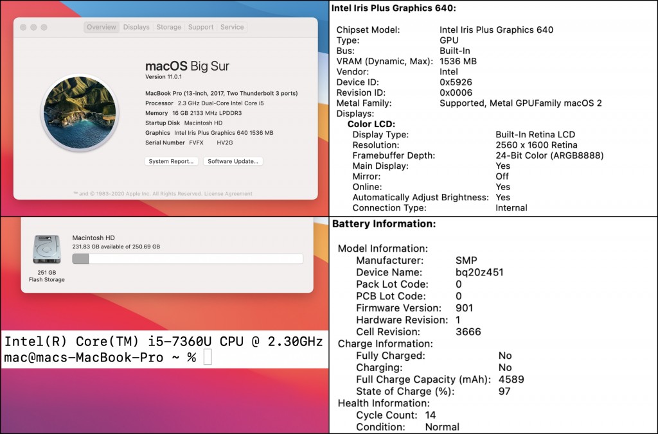This screenshot has height=434, width=658.
Task: Click the '251 GB Flash Storage' label
Action: (x=46, y=276)
